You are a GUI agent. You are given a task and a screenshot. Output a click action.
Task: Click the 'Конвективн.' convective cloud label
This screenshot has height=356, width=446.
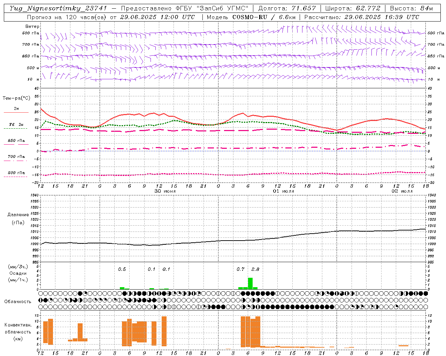(18, 325)
